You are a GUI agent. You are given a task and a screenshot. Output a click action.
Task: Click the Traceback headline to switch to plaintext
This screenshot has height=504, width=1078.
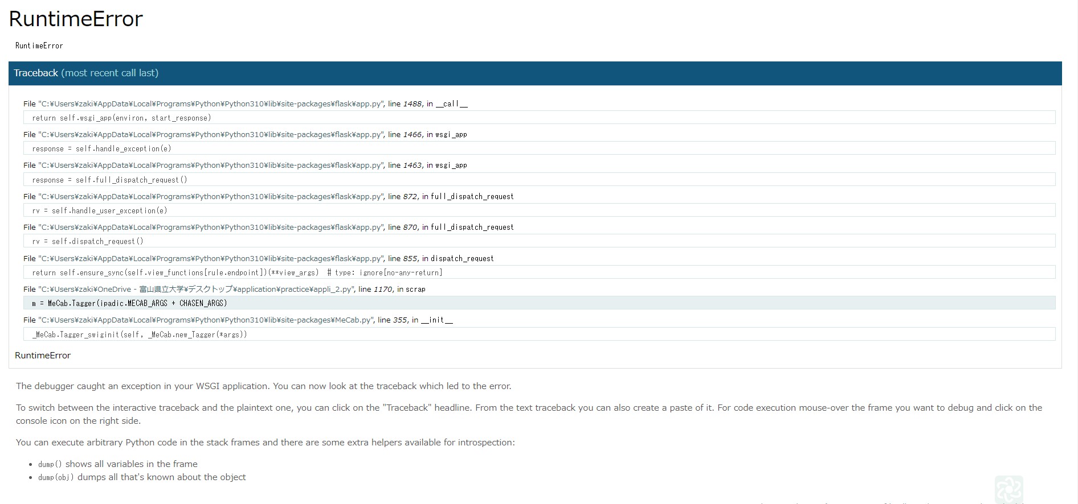click(86, 73)
